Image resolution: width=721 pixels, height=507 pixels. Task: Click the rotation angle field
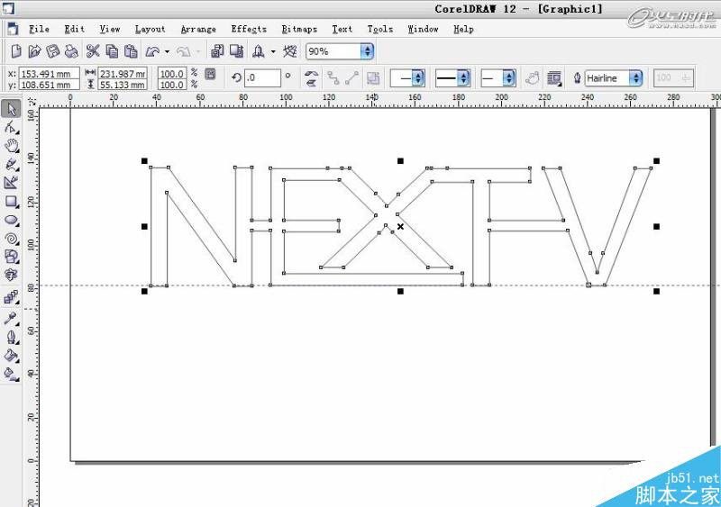pos(262,78)
